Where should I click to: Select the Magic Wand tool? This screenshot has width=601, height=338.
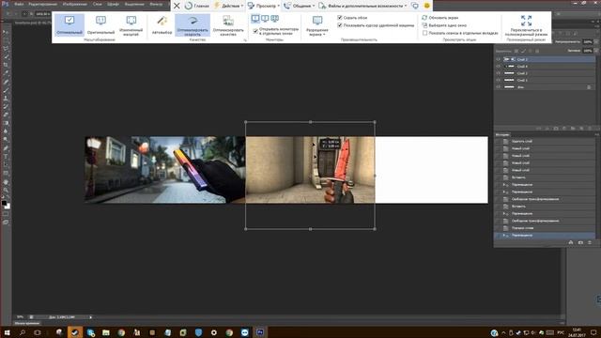click(6, 56)
